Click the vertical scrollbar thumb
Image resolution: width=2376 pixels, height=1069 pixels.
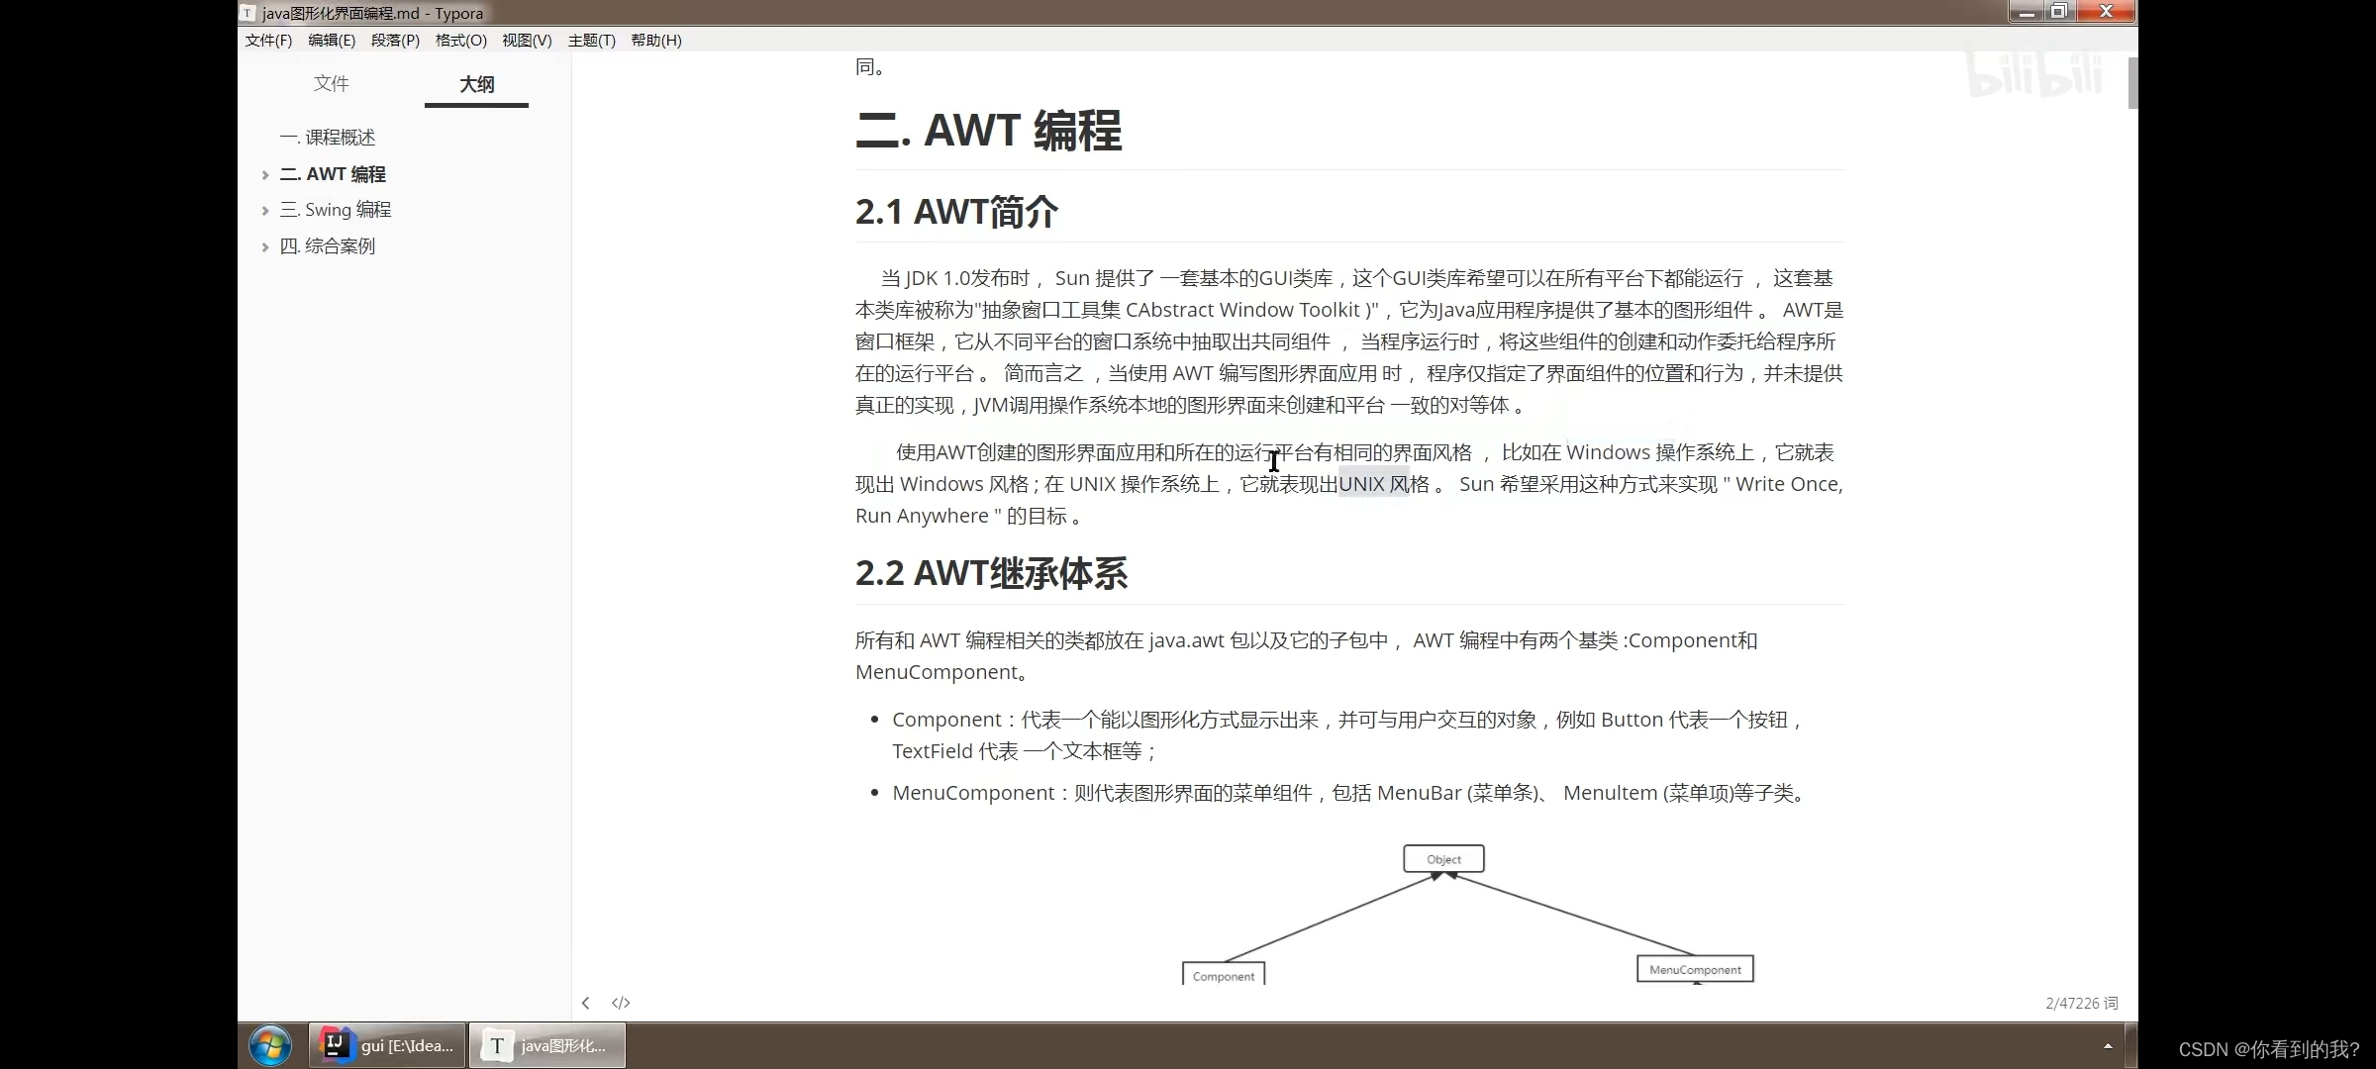coord(2132,83)
